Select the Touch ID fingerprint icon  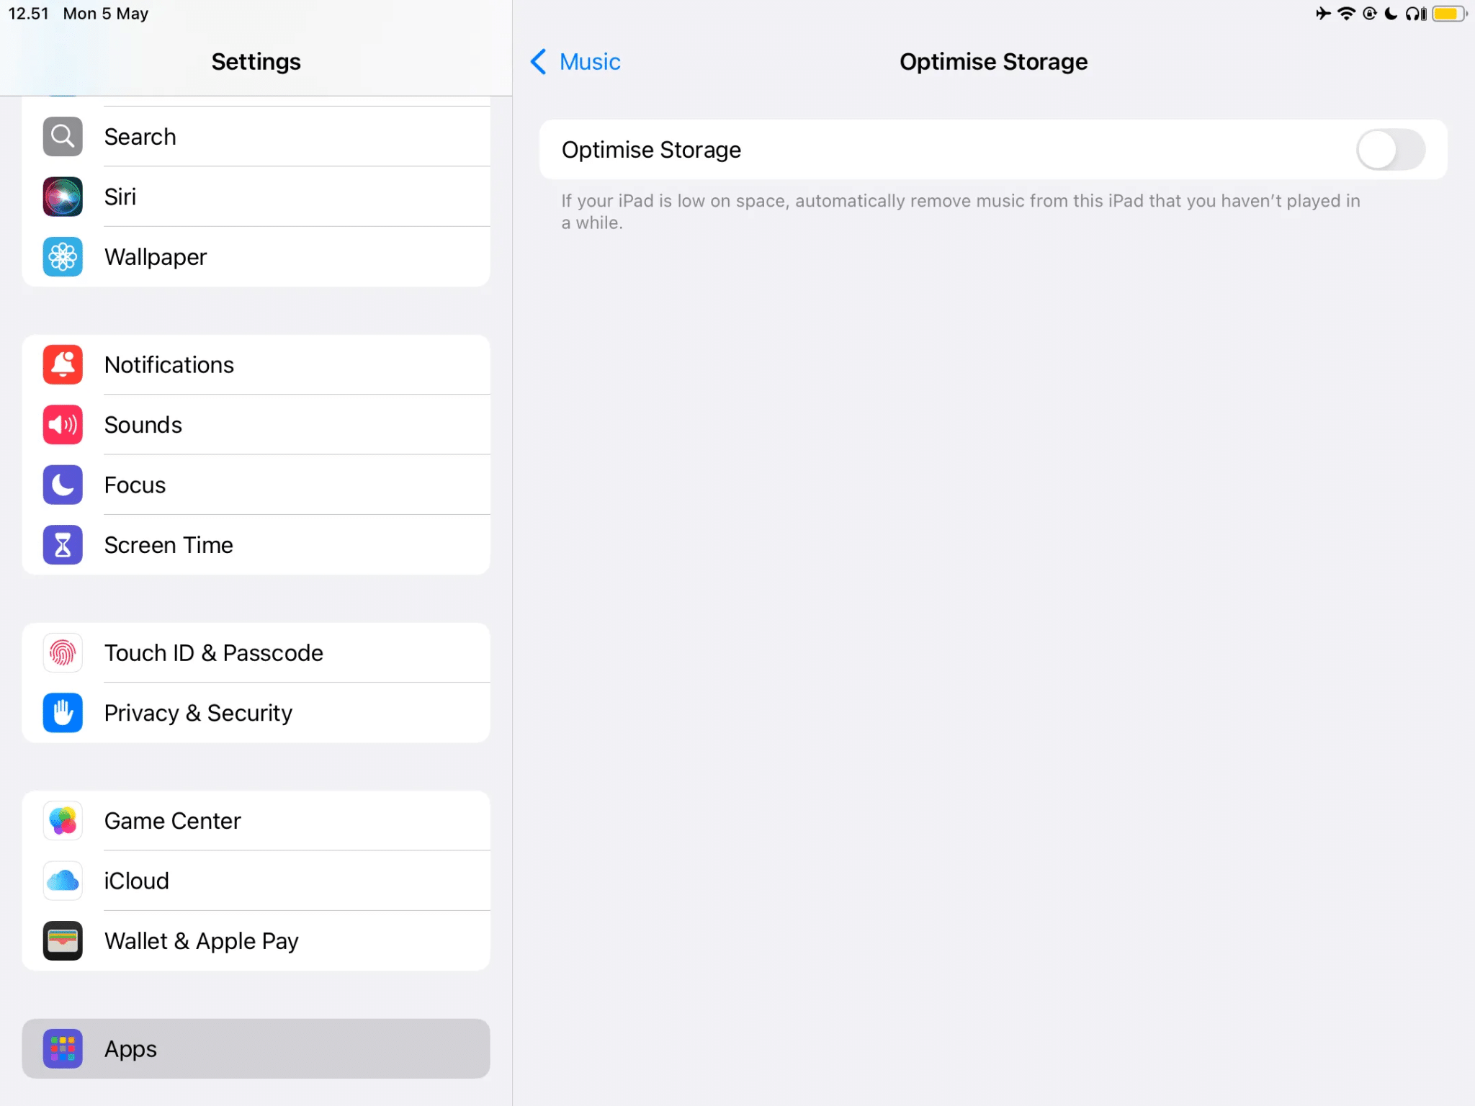tap(63, 652)
